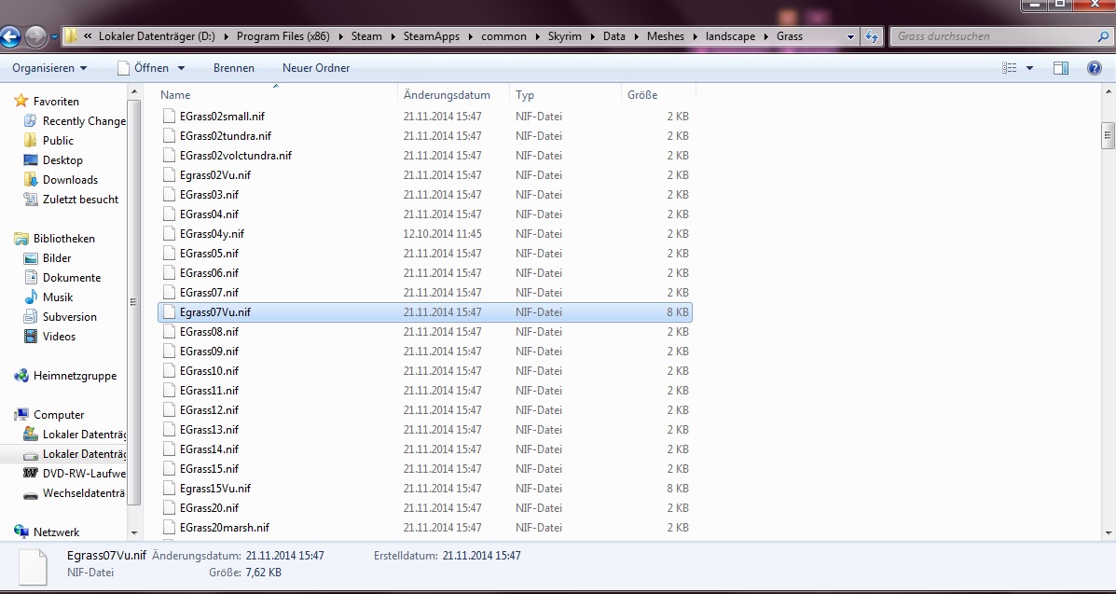The height and width of the screenshot is (594, 1116).
Task: Open Help with the blue question mark
Action: coord(1095,68)
